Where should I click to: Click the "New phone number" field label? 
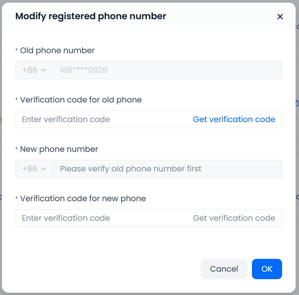click(59, 149)
